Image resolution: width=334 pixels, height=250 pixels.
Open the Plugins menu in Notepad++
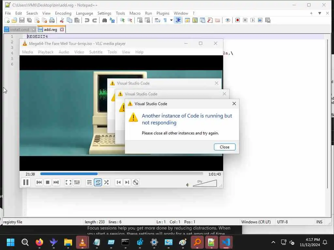pos(163,13)
